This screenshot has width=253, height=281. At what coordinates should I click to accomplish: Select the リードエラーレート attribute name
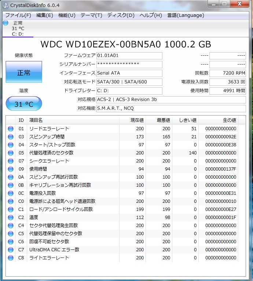click(x=49, y=129)
